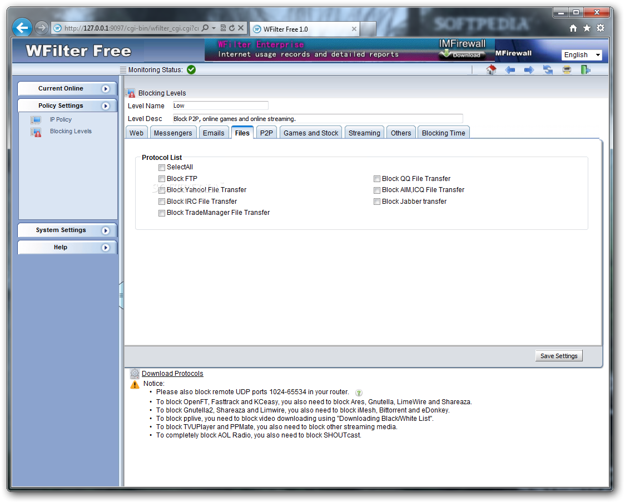Click the WFilter home toolbar icon

point(491,70)
